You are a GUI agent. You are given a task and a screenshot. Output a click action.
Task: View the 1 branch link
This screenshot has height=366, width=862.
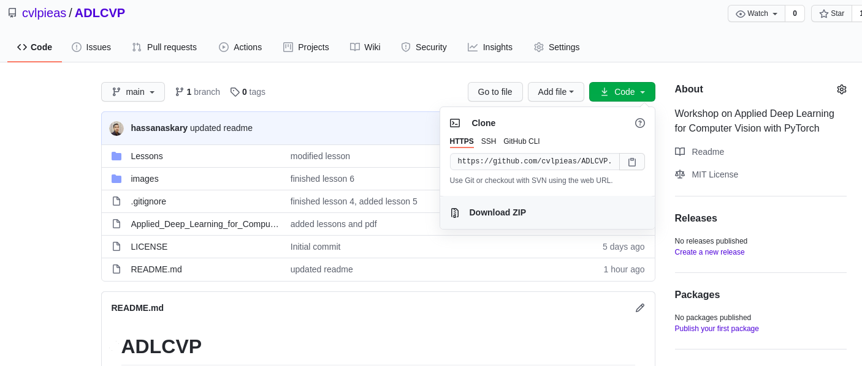click(197, 92)
